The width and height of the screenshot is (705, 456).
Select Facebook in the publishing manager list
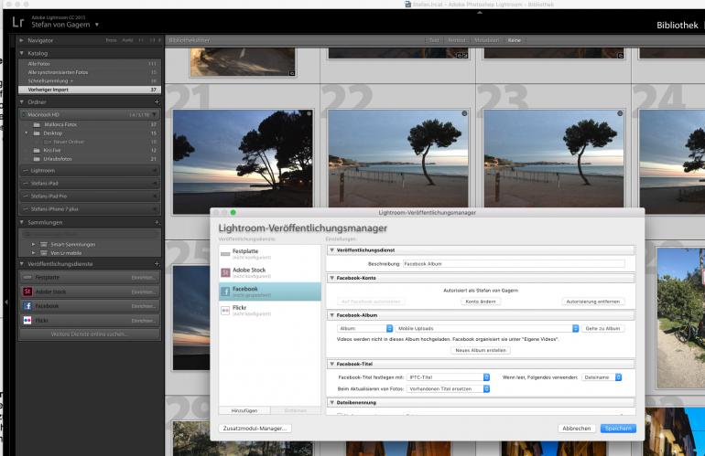[270, 292]
